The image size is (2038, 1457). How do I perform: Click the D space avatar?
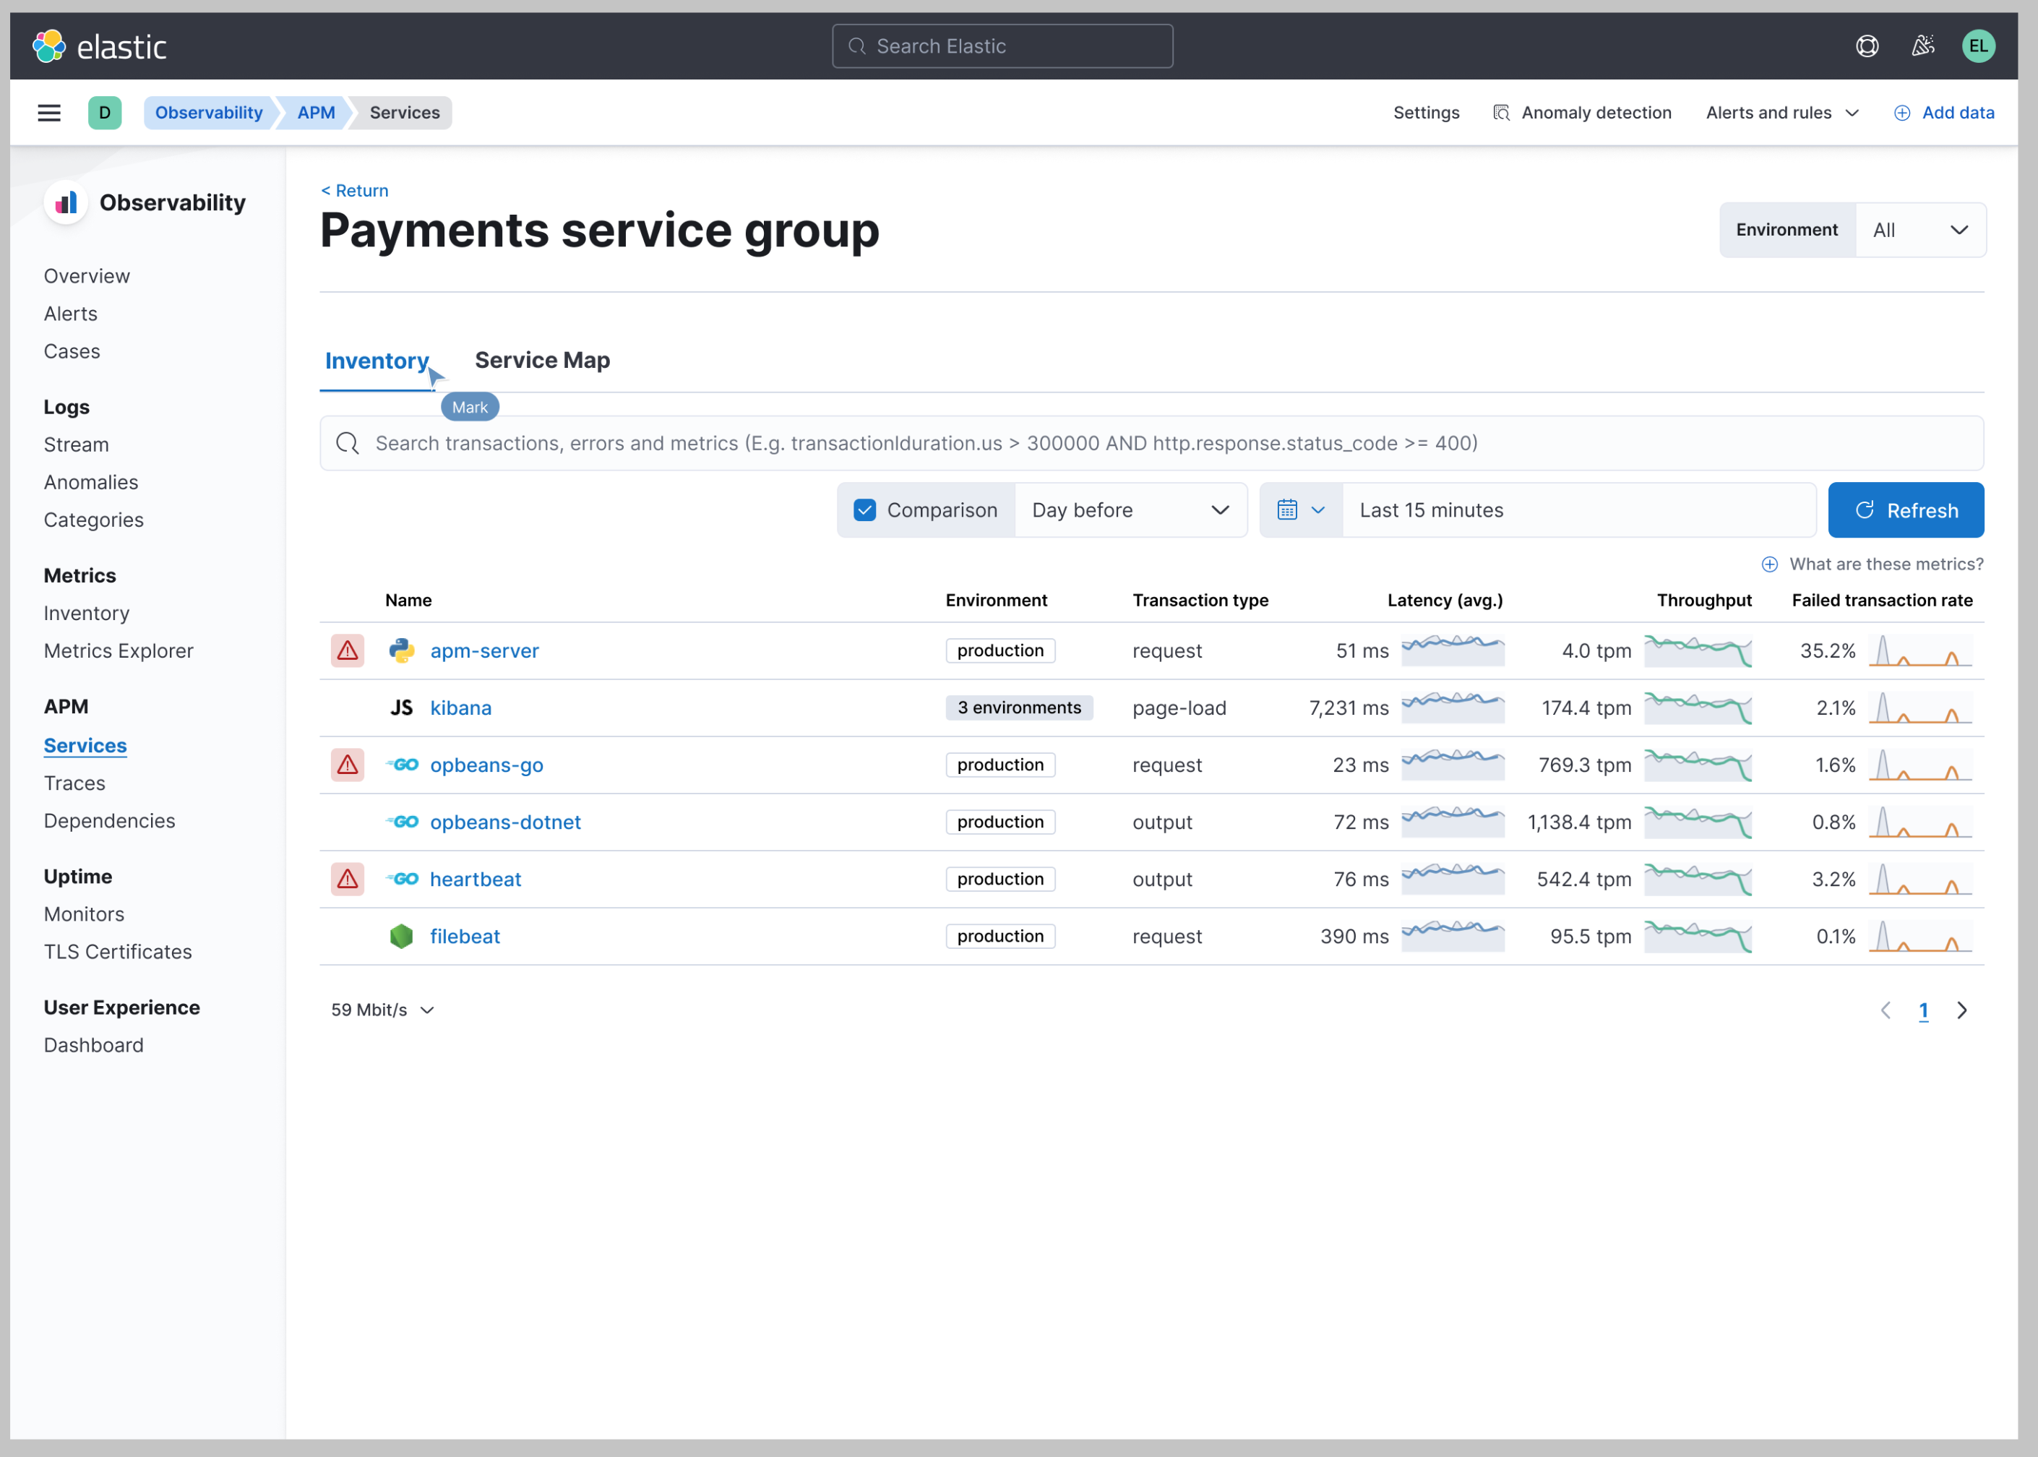[104, 112]
